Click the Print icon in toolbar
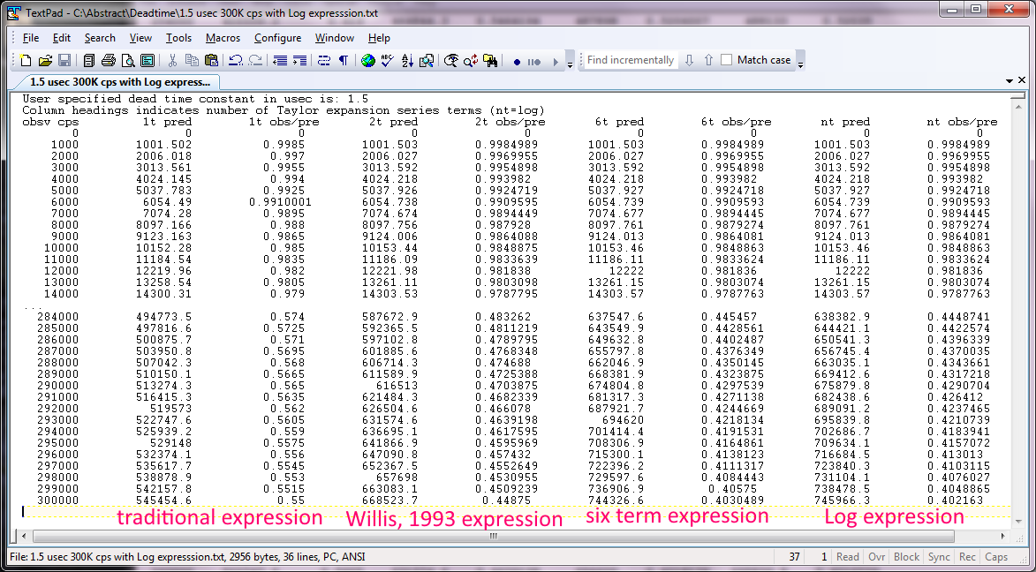This screenshot has height=572, width=1036. (x=109, y=61)
